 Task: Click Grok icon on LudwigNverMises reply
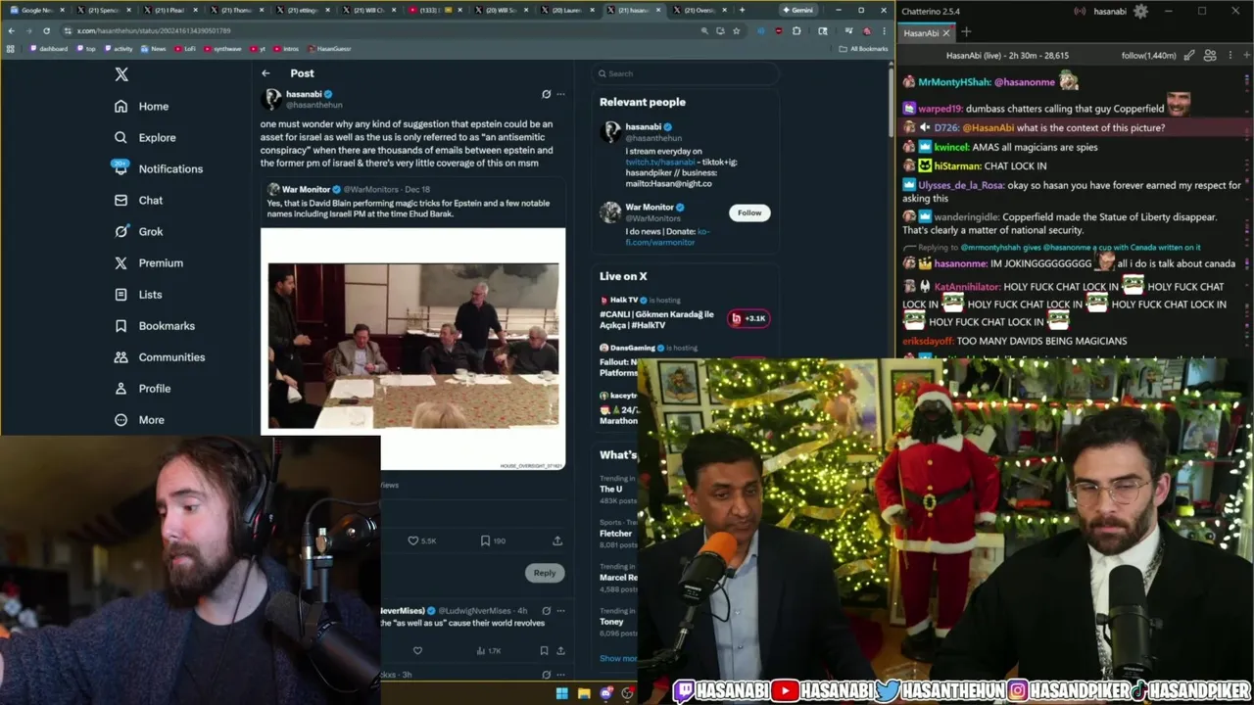pyautogui.click(x=546, y=610)
